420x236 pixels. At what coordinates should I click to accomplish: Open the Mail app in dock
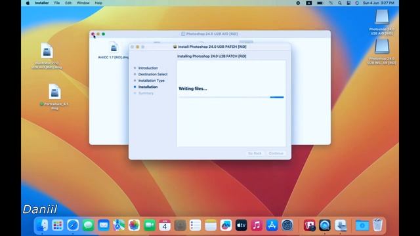[104, 225]
